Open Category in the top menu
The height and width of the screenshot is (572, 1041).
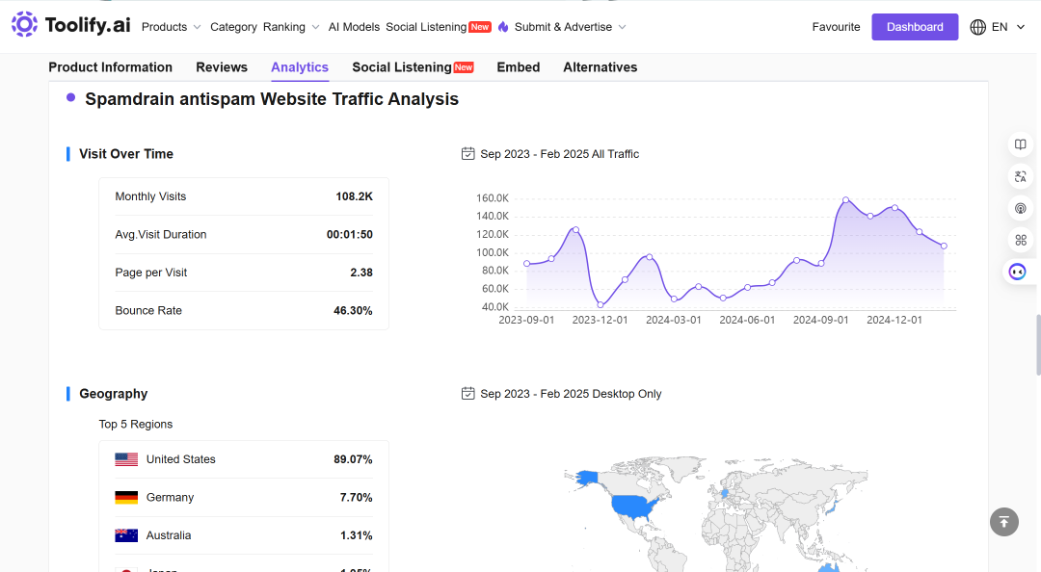coord(233,27)
